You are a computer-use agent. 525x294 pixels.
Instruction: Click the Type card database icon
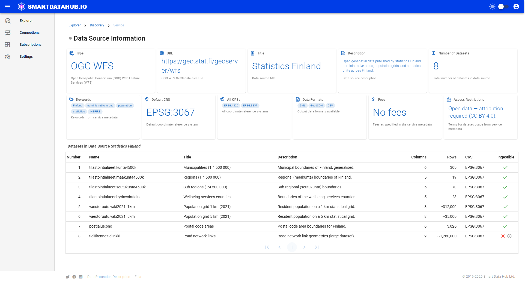click(71, 53)
